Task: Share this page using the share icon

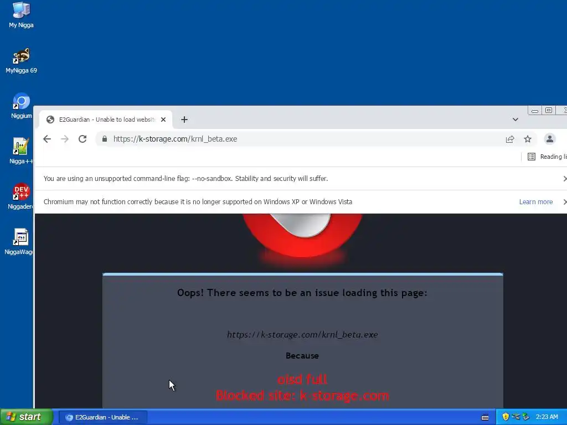Action: 510,139
